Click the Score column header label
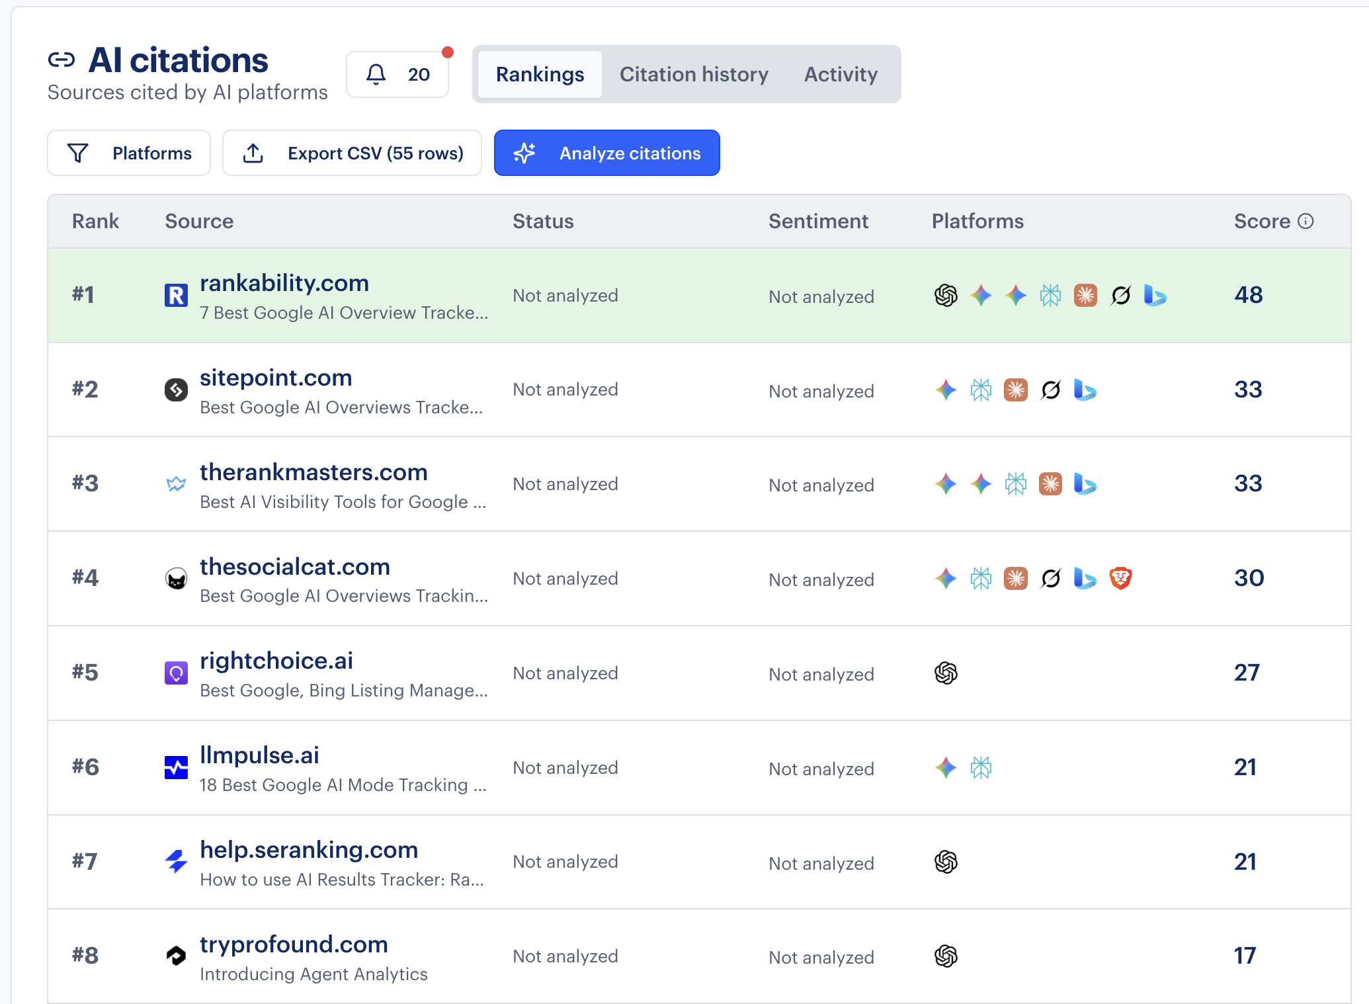This screenshot has height=1004, width=1369. (1262, 221)
